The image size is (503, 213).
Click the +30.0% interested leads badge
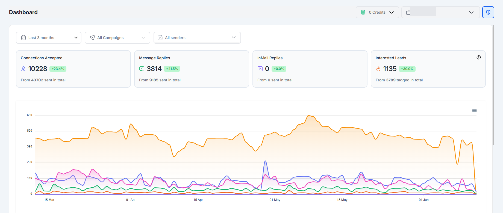(x=407, y=69)
